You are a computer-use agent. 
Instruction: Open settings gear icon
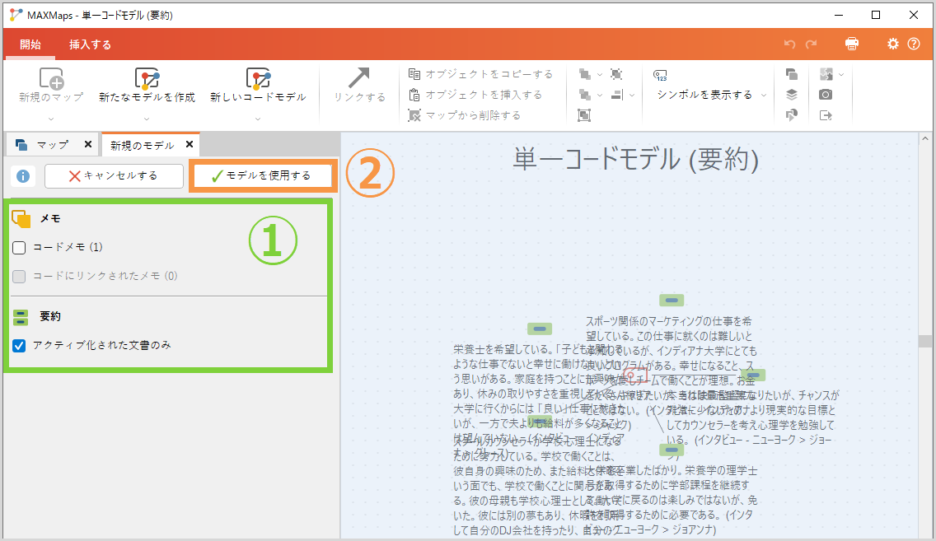892,44
